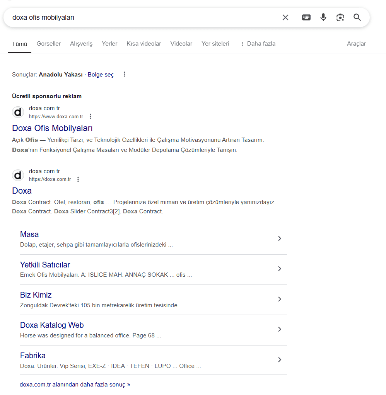Switch to the Kısa videolar tab
Image resolution: width=386 pixels, height=395 pixels.
point(144,44)
